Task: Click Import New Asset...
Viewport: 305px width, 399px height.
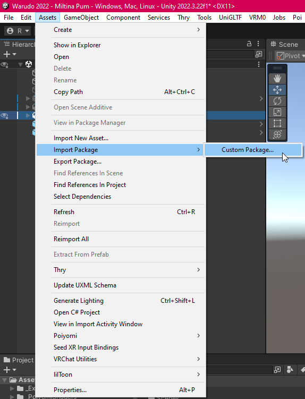Action: [121, 138]
